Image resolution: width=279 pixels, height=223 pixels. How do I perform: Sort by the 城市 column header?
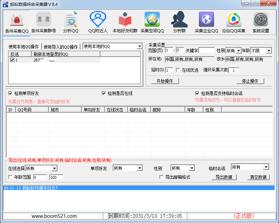pyautogui.click(x=65, y=110)
